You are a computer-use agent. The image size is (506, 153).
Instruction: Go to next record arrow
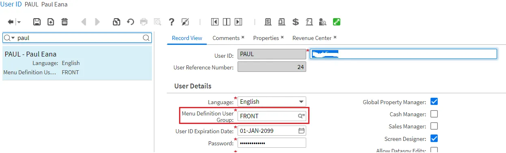click(97, 22)
